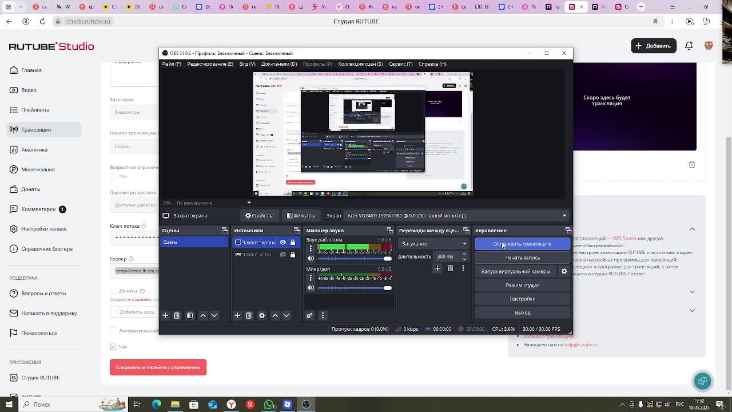Toggle visibility of Захват экрана source
Viewport: 732px width, 412px height.
283,242
